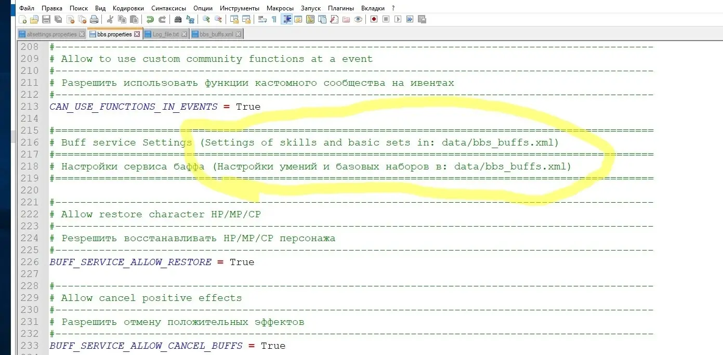Open the Синтаксисы menu
Screen dimensions: 723x355
(x=169, y=8)
